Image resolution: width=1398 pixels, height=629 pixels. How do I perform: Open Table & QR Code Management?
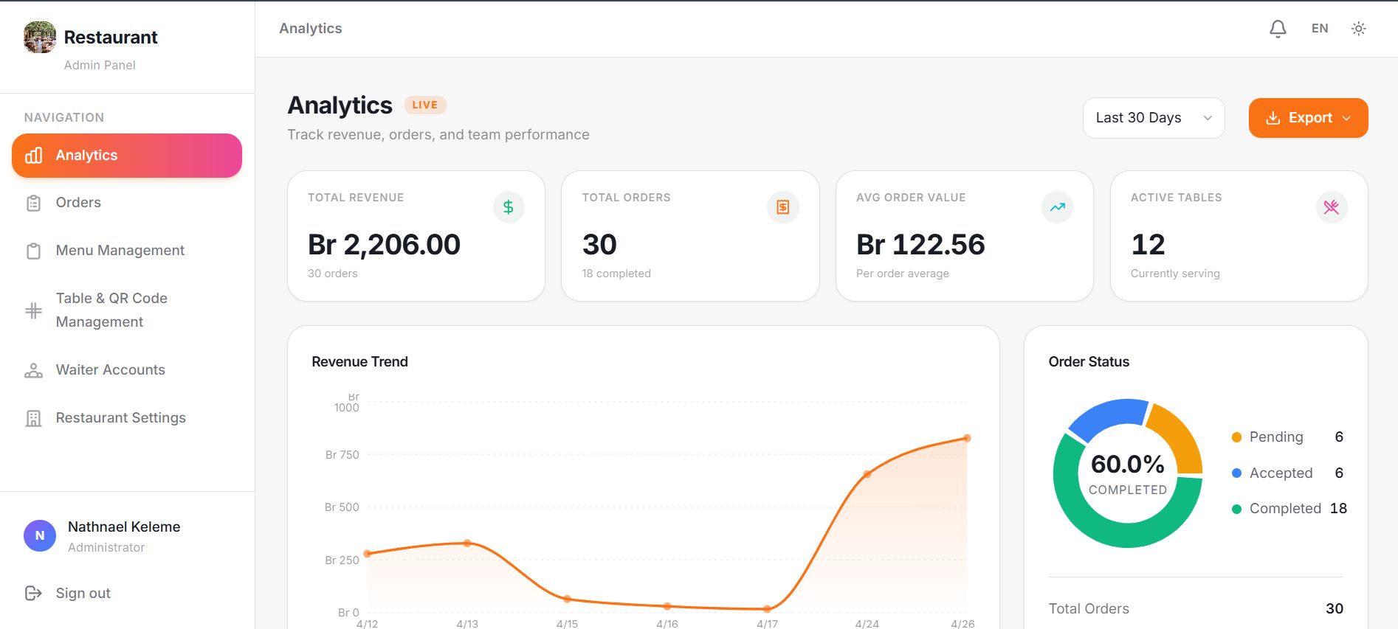127,310
